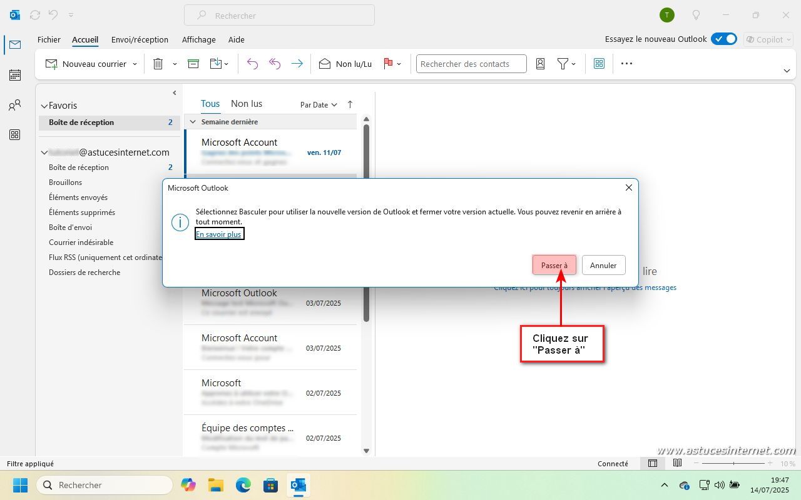Close the Microsoft Outlook dialog
The width and height of the screenshot is (801, 500).
coord(629,187)
